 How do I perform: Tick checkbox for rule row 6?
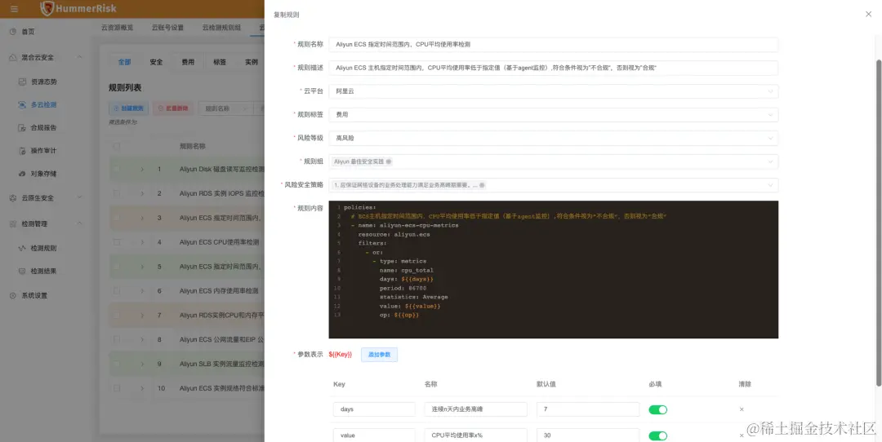tap(117, 291)
